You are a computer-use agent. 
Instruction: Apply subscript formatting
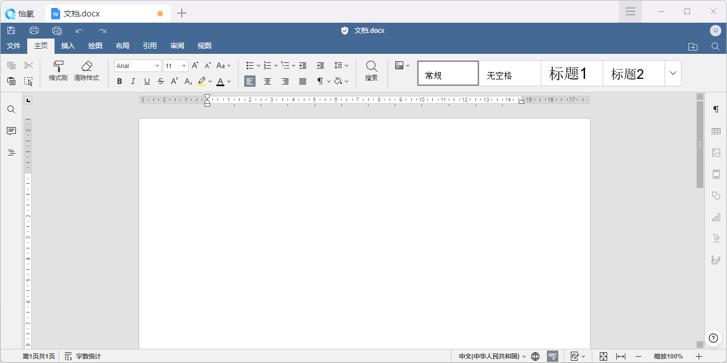(188, 81)
